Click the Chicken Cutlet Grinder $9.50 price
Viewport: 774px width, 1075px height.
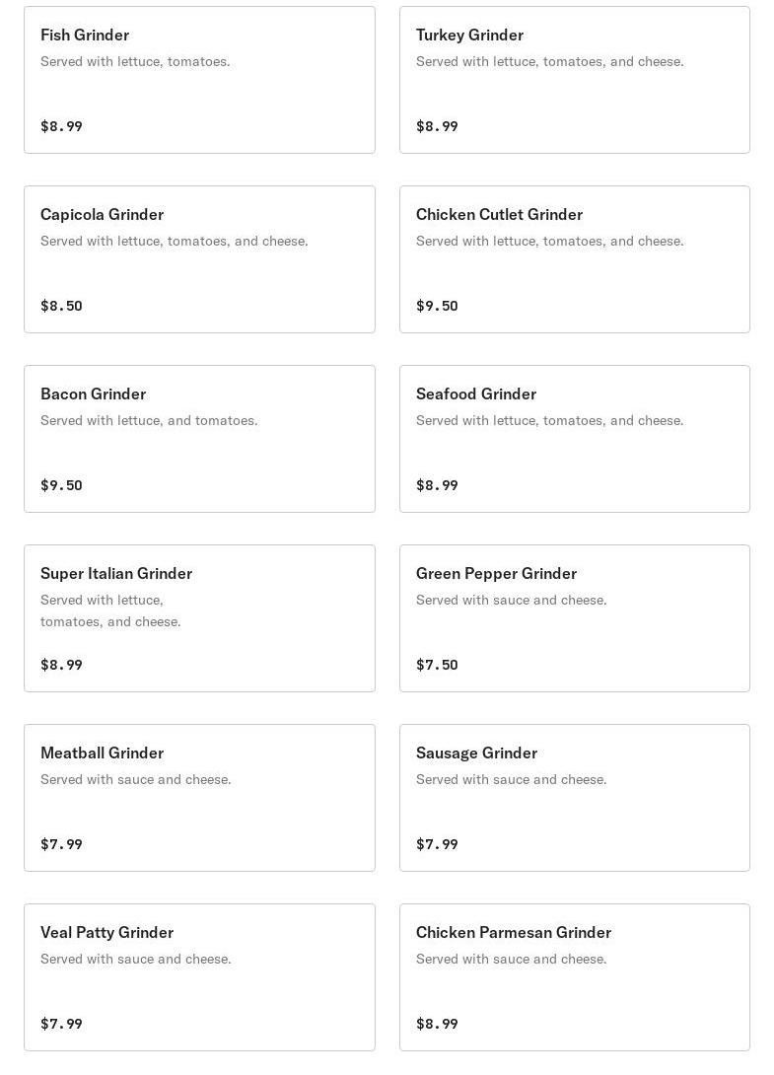click(437, 306)
